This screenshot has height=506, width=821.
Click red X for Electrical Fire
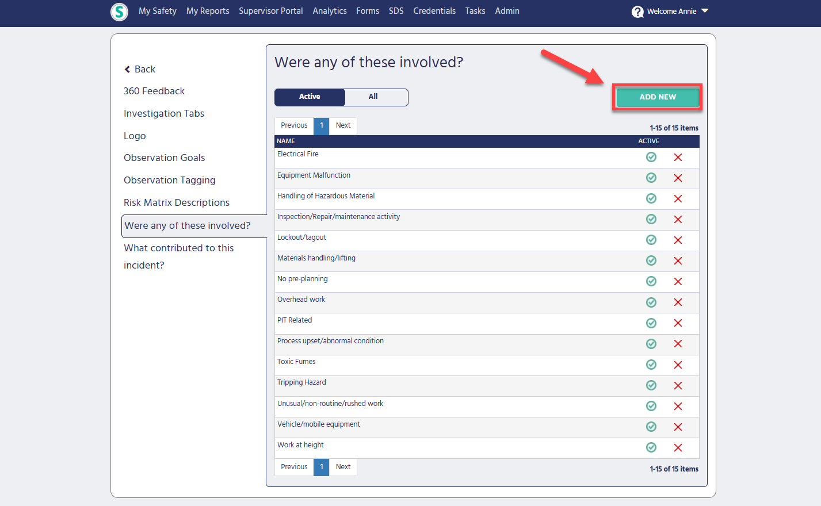tap(678, 158)
